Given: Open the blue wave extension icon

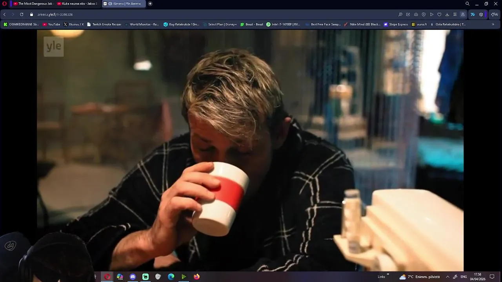Looking at the screenshot, I should tap(473, 14).
